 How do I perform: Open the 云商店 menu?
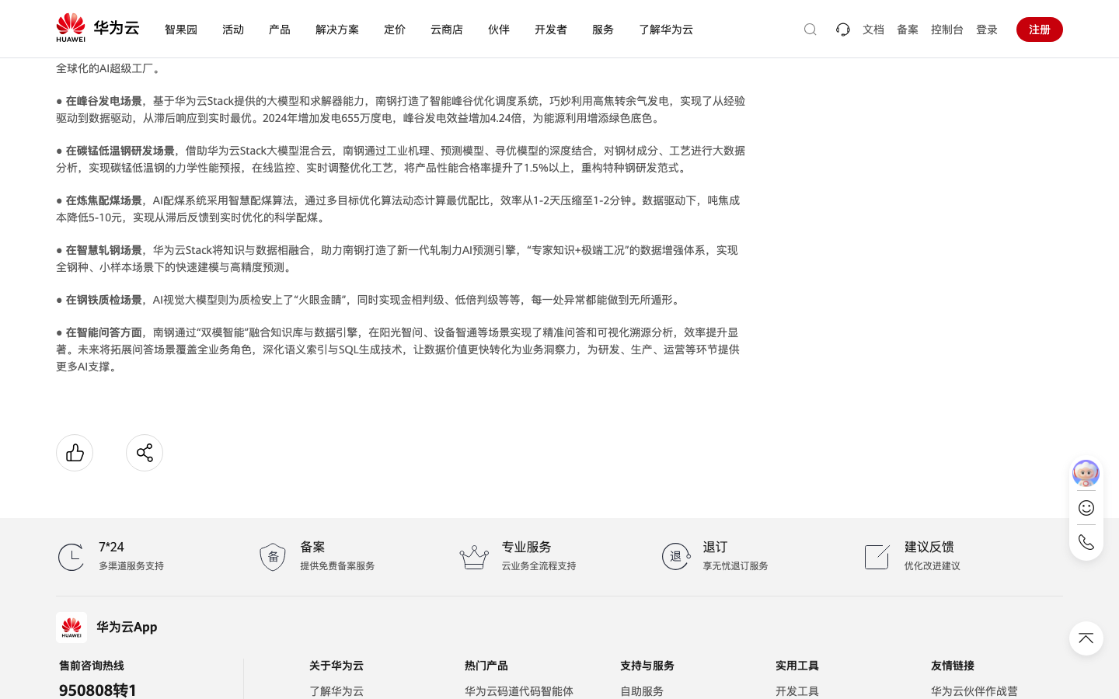click(x=447, y=30)
